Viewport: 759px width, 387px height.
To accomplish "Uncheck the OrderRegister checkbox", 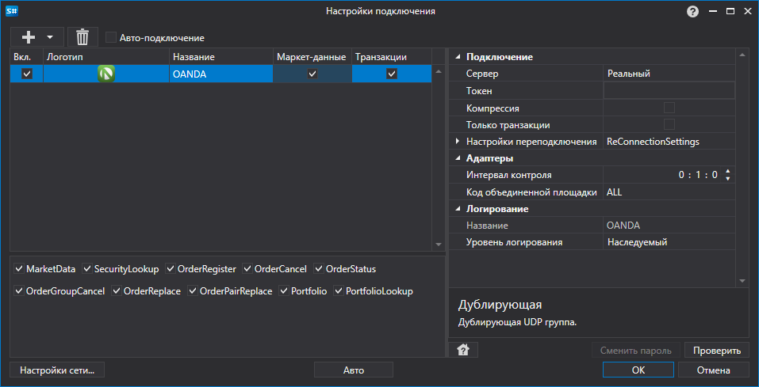I will [171, 268].
